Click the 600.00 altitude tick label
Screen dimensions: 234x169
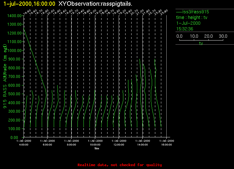pos(15,85)
